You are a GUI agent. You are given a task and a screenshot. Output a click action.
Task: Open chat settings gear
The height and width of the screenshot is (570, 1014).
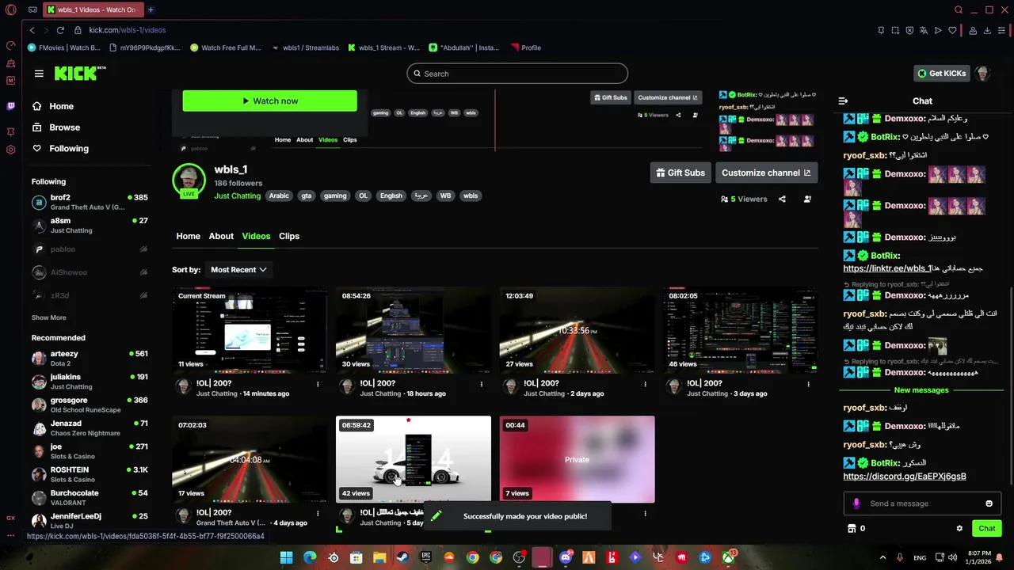(959, 529)
